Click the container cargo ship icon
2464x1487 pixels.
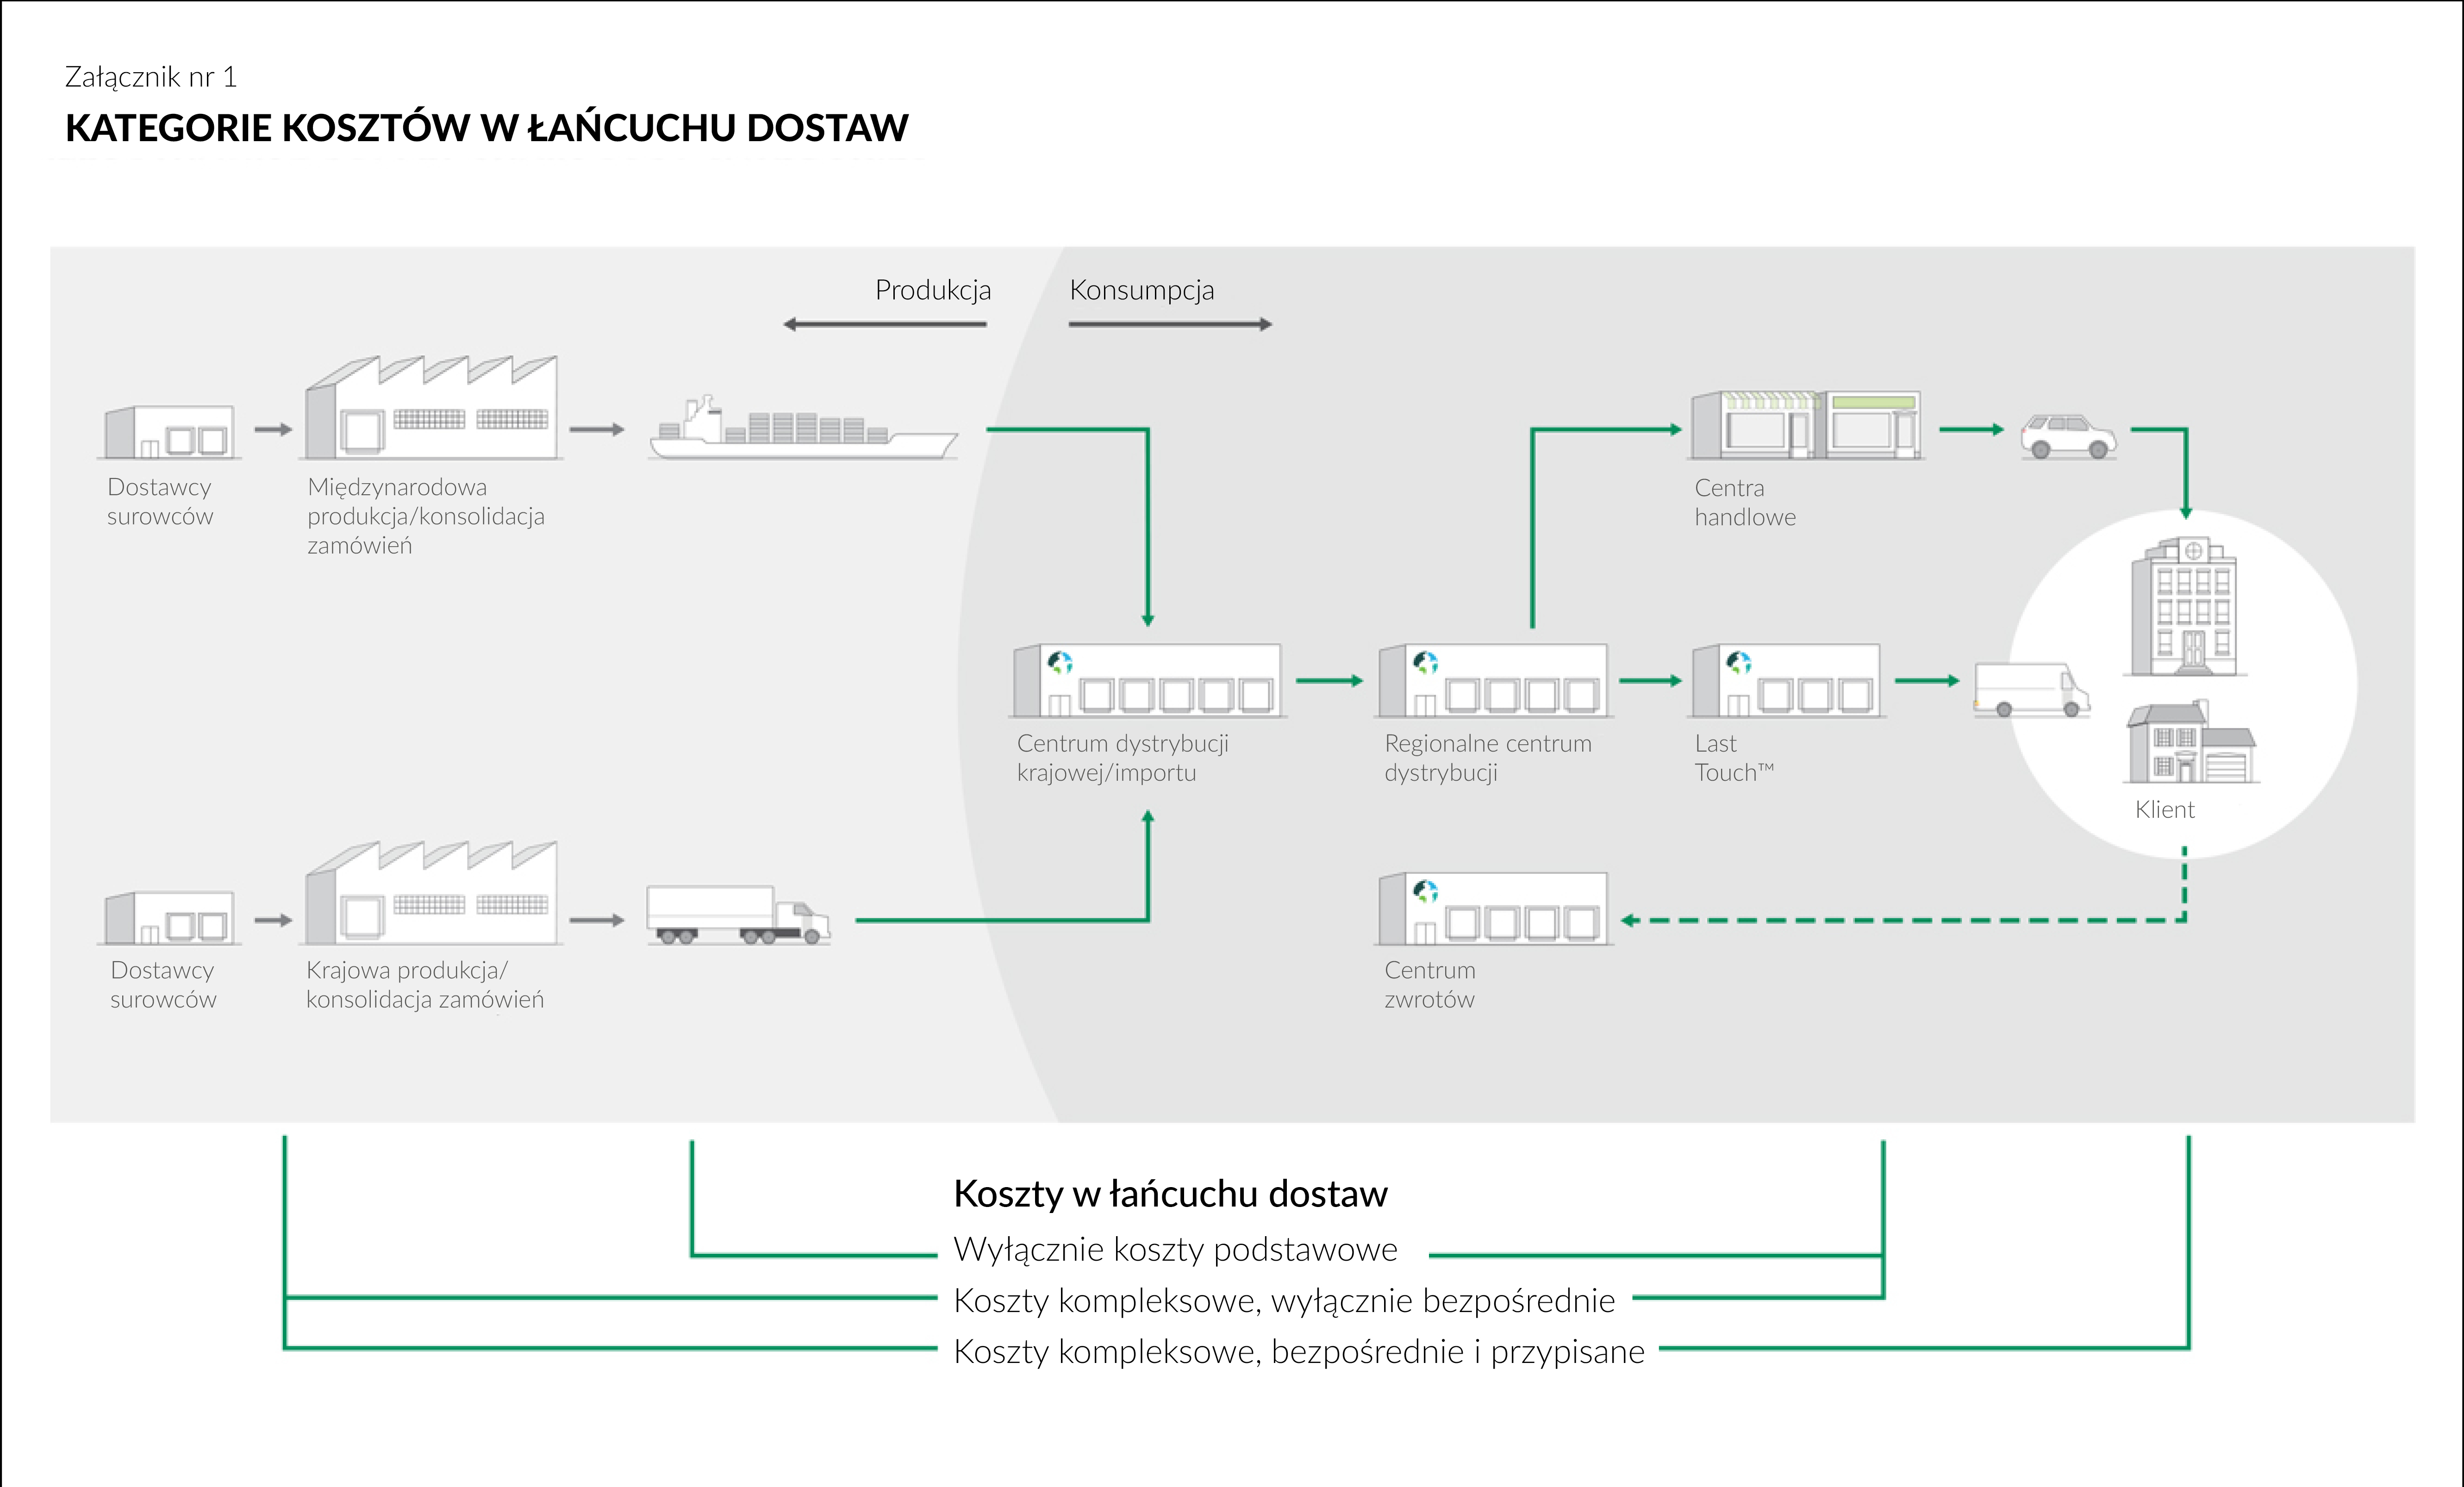(803, 428)
